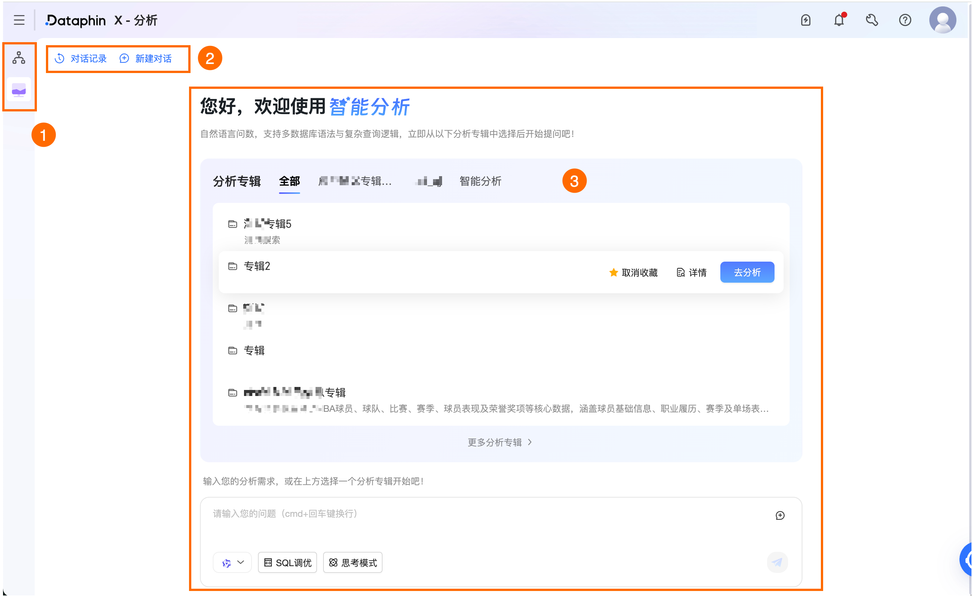The height and width of the screenshot is (597, 973).
Task: Select the 专辑2 album row
Action: pyautogui.click(x=501, y=272)
